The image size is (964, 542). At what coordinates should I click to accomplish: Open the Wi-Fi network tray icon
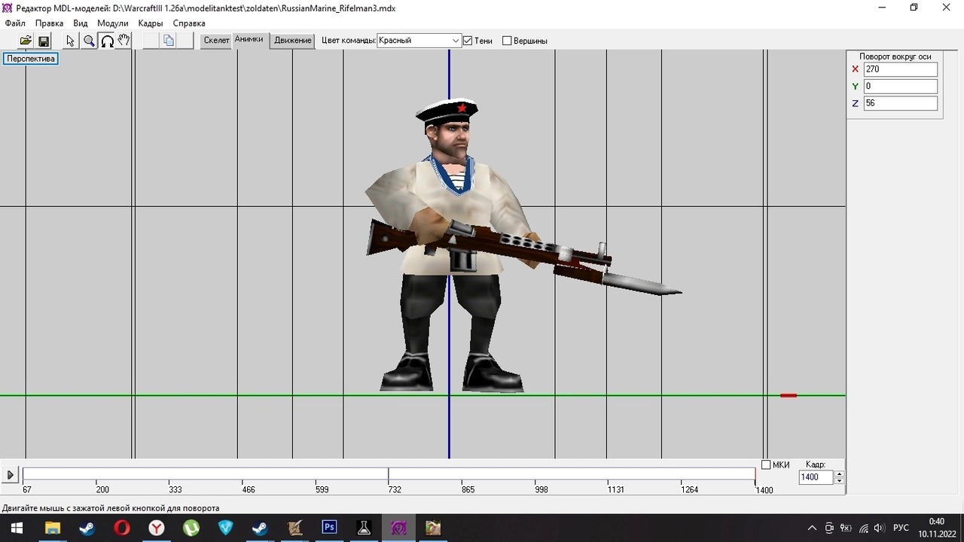point(863,528)
